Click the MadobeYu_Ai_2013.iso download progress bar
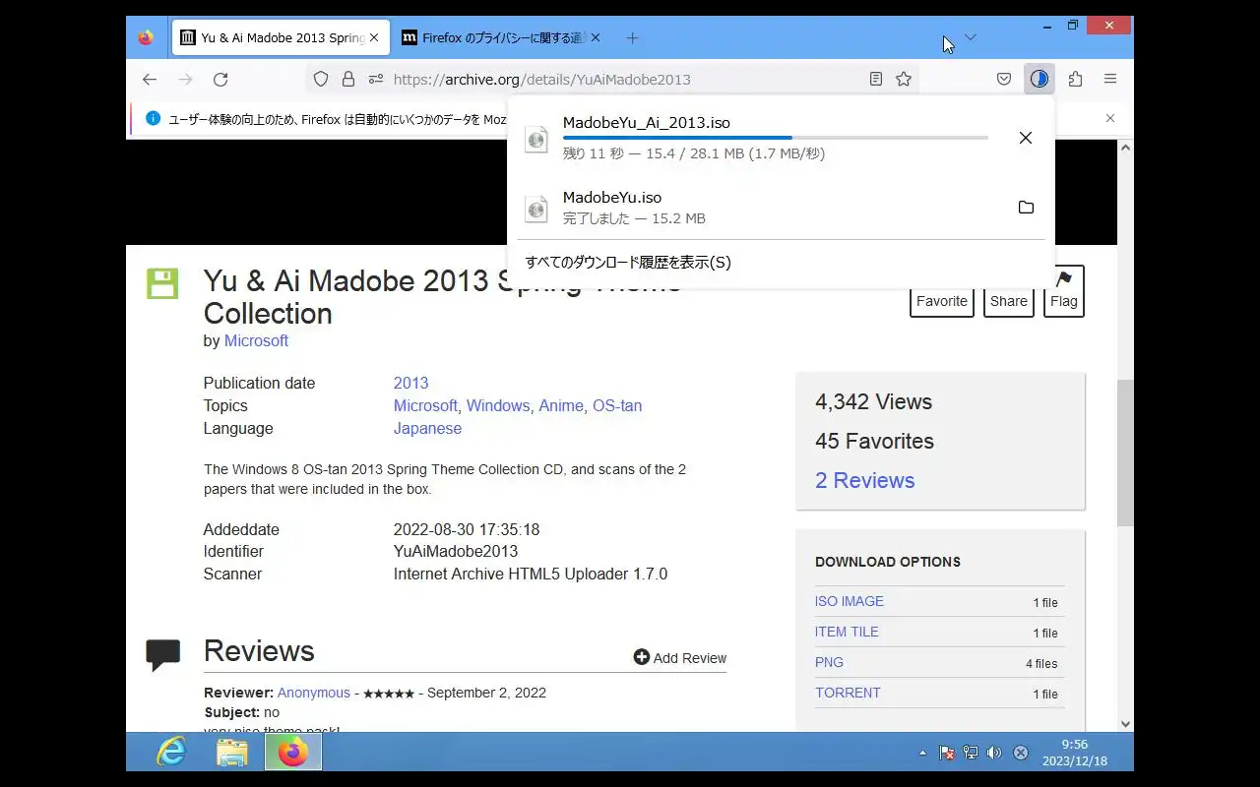This screenshot has width=1260, height=787. click(x=776, y=138)
